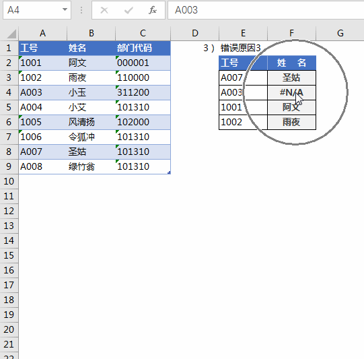Open the Name Box dropdown arrow
The height and width of the screenshot is (359, 364).
65,9
